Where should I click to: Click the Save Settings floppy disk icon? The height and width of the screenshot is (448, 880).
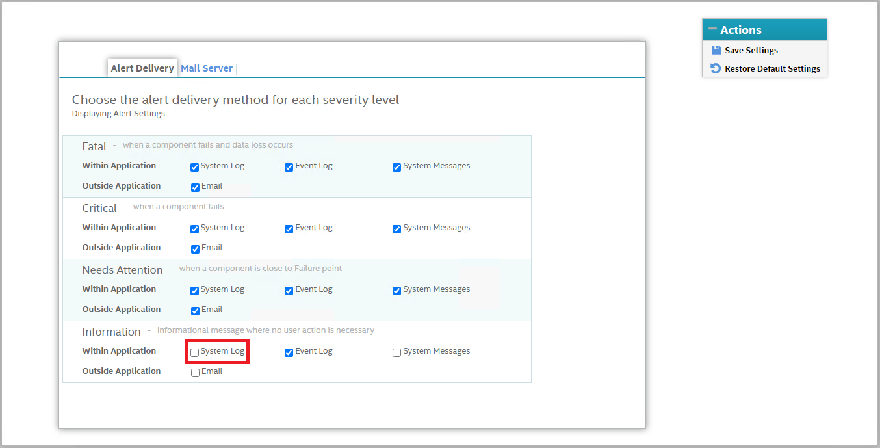716,50
